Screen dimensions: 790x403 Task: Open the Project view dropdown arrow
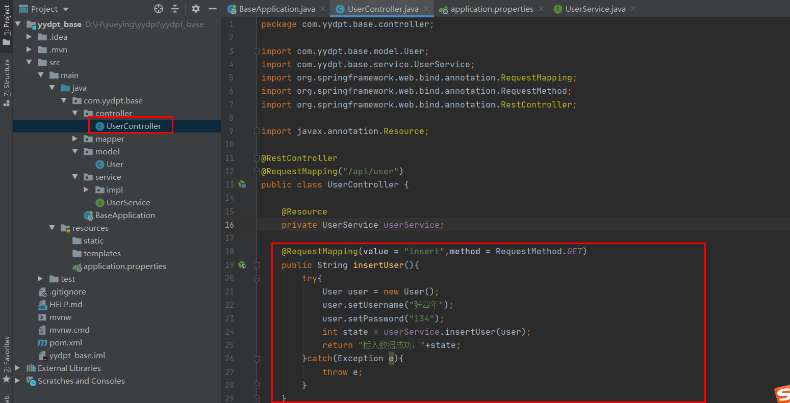tap(66, 9)
